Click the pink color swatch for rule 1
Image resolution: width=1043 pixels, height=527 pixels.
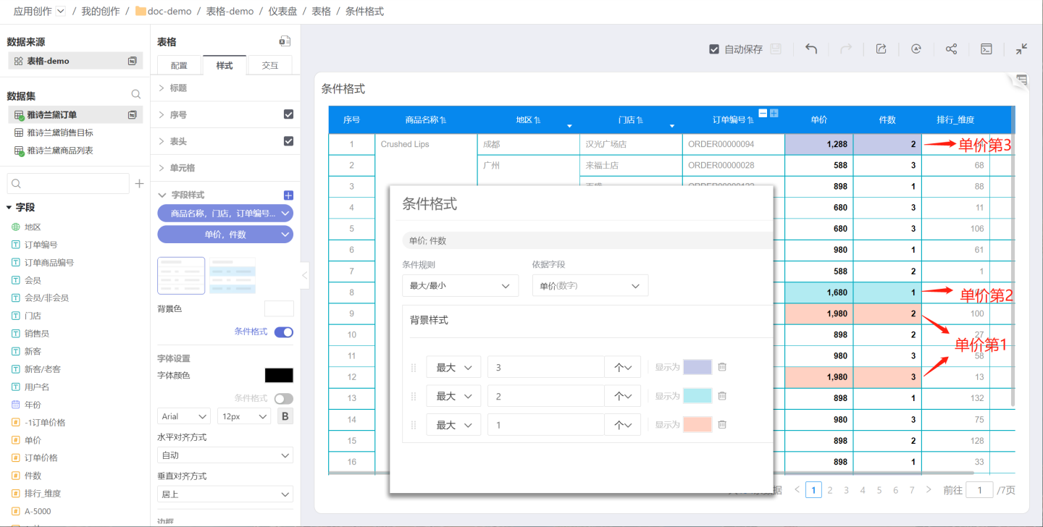point(698,424)
